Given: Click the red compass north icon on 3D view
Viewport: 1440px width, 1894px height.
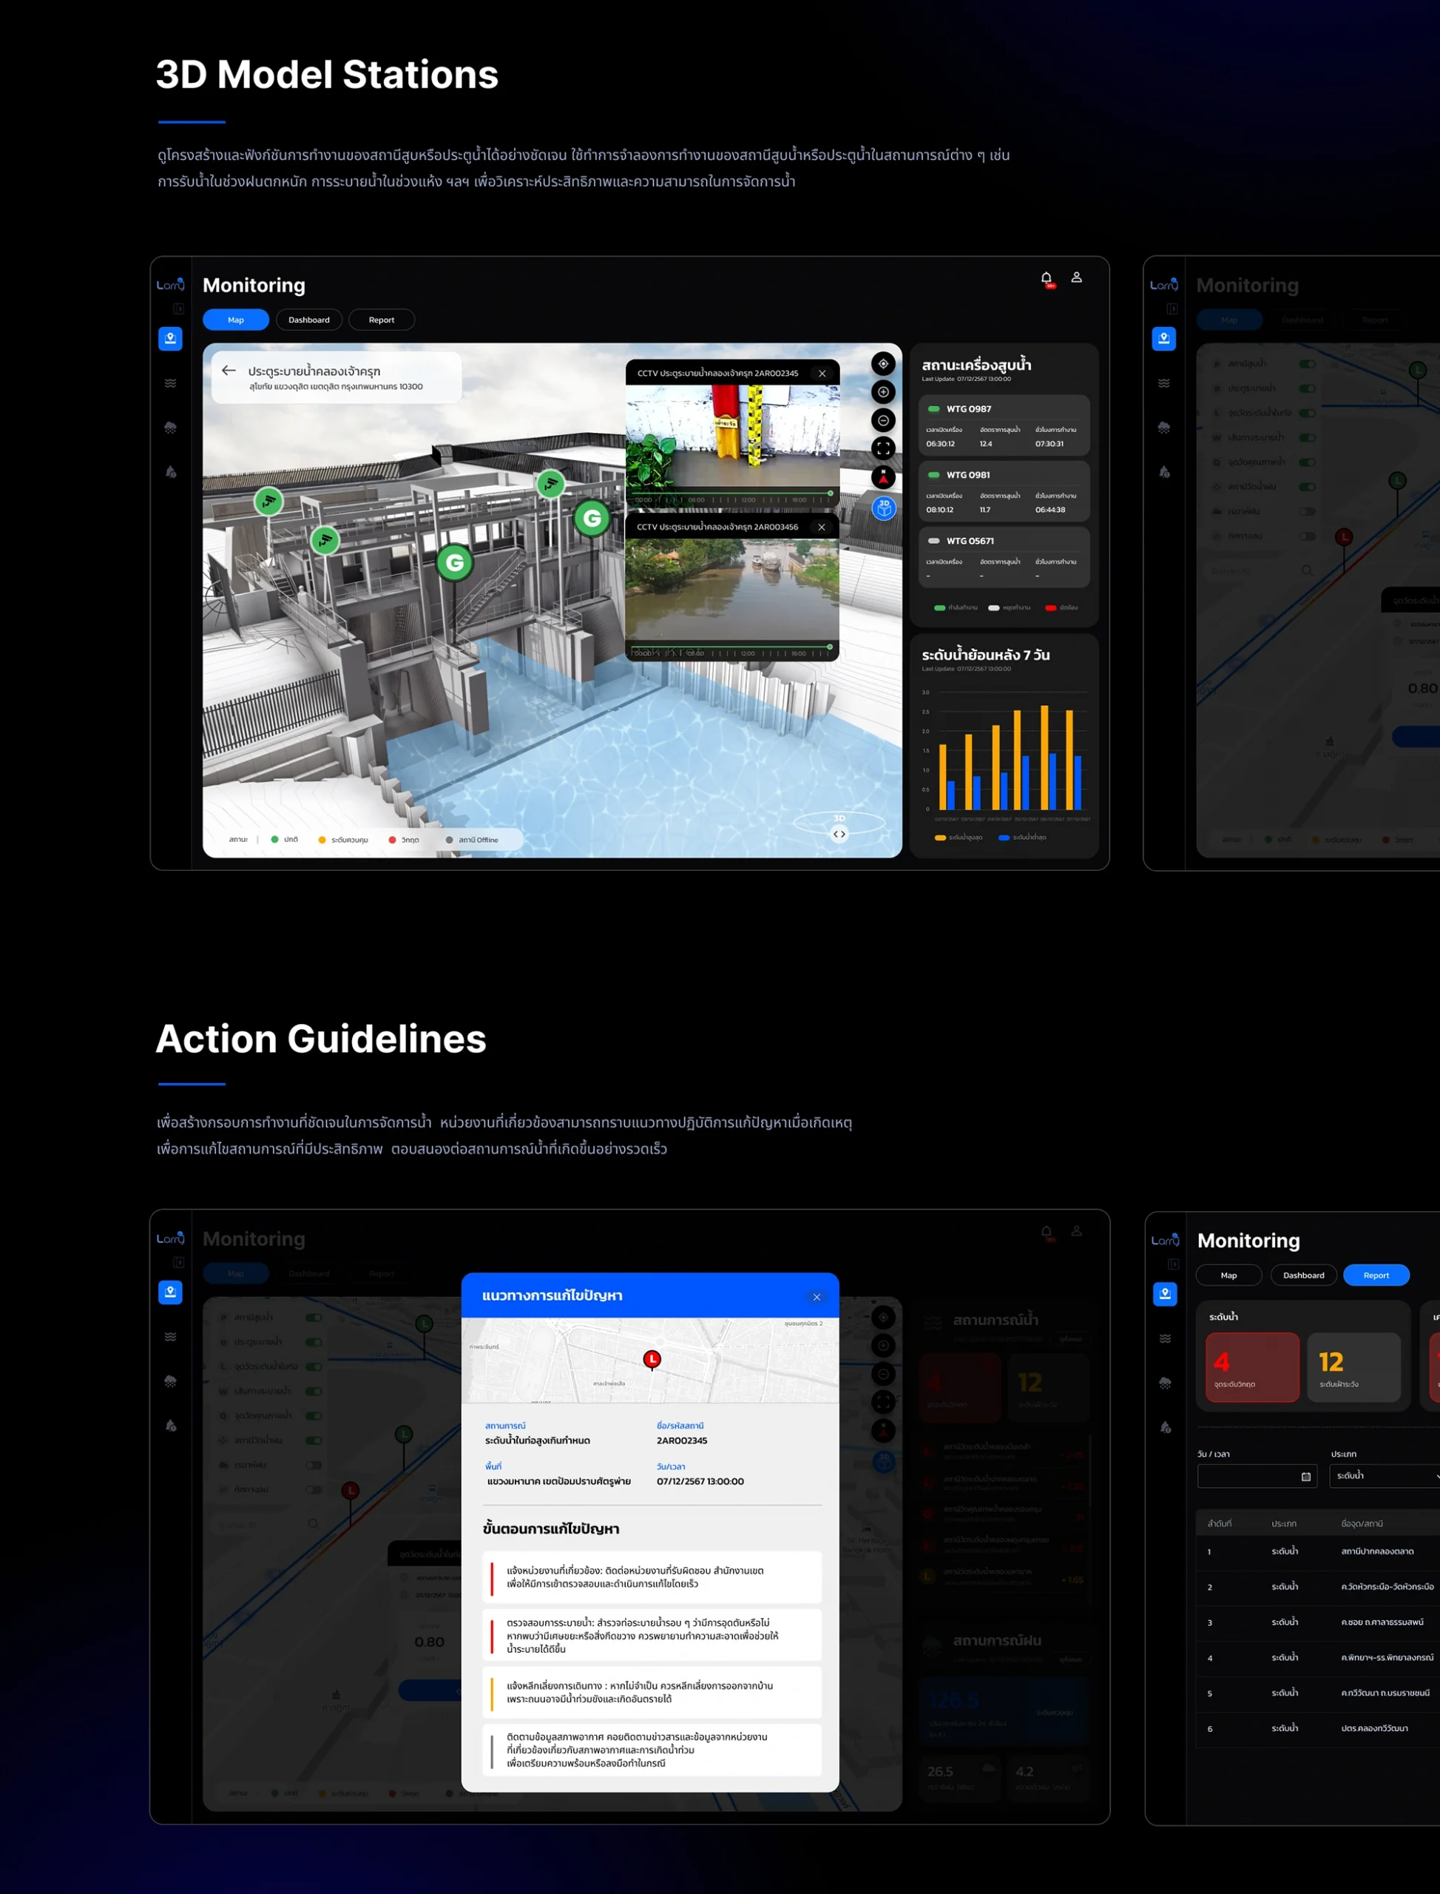Looking at the screenshot, I should [x=883, y=478].
